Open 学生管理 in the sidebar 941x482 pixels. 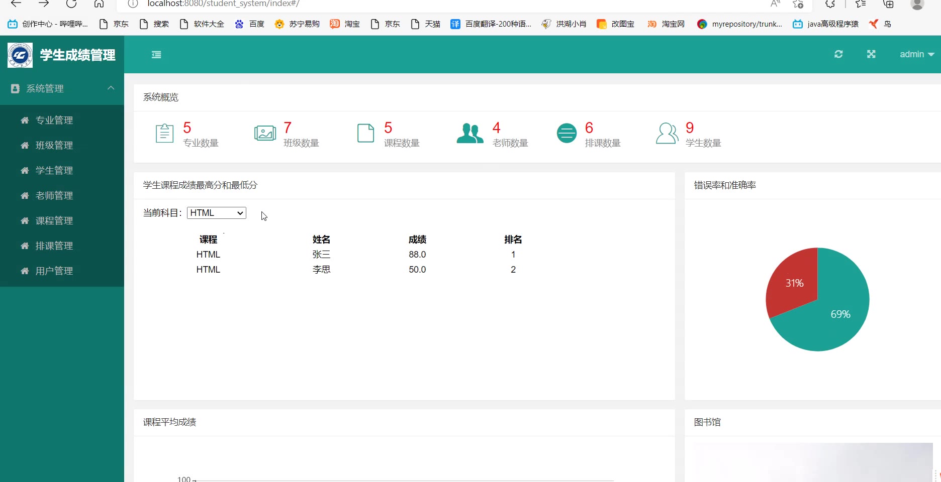click(x=54, y=170)
